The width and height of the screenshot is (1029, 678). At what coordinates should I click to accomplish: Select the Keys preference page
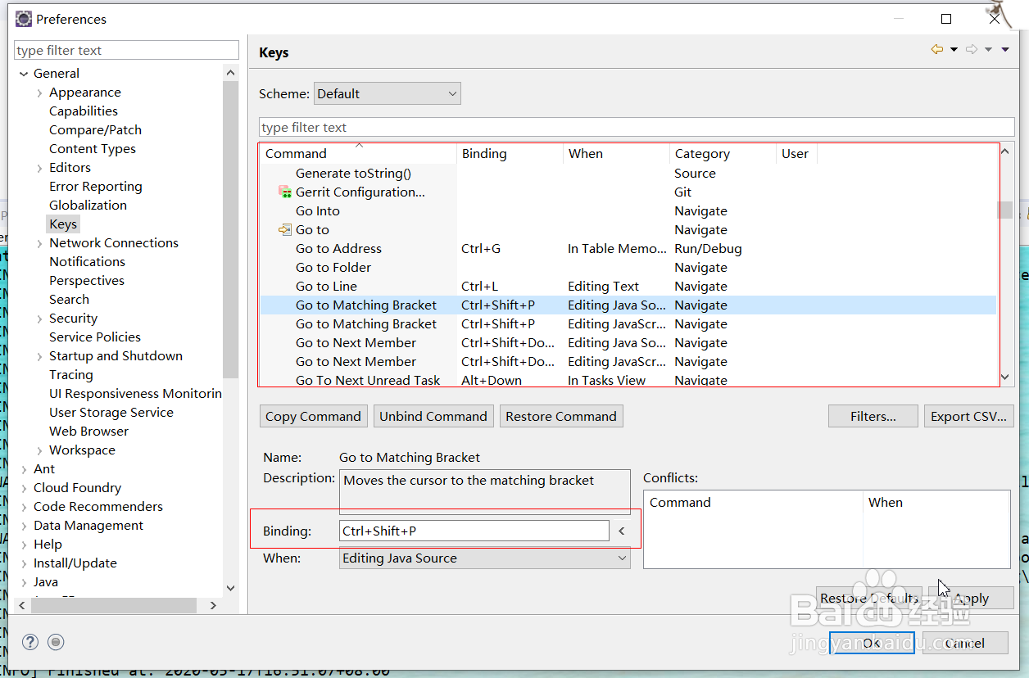(x=63, y=224)
